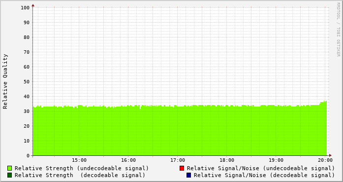Click the dark blue decodeable Signal/Noise swatch
The height and width of the screenshot is (182, 343).
click(189, 175)
